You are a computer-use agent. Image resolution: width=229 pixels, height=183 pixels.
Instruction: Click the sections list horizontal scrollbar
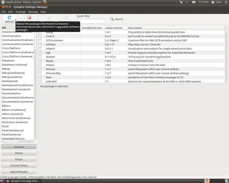(17, 142)
